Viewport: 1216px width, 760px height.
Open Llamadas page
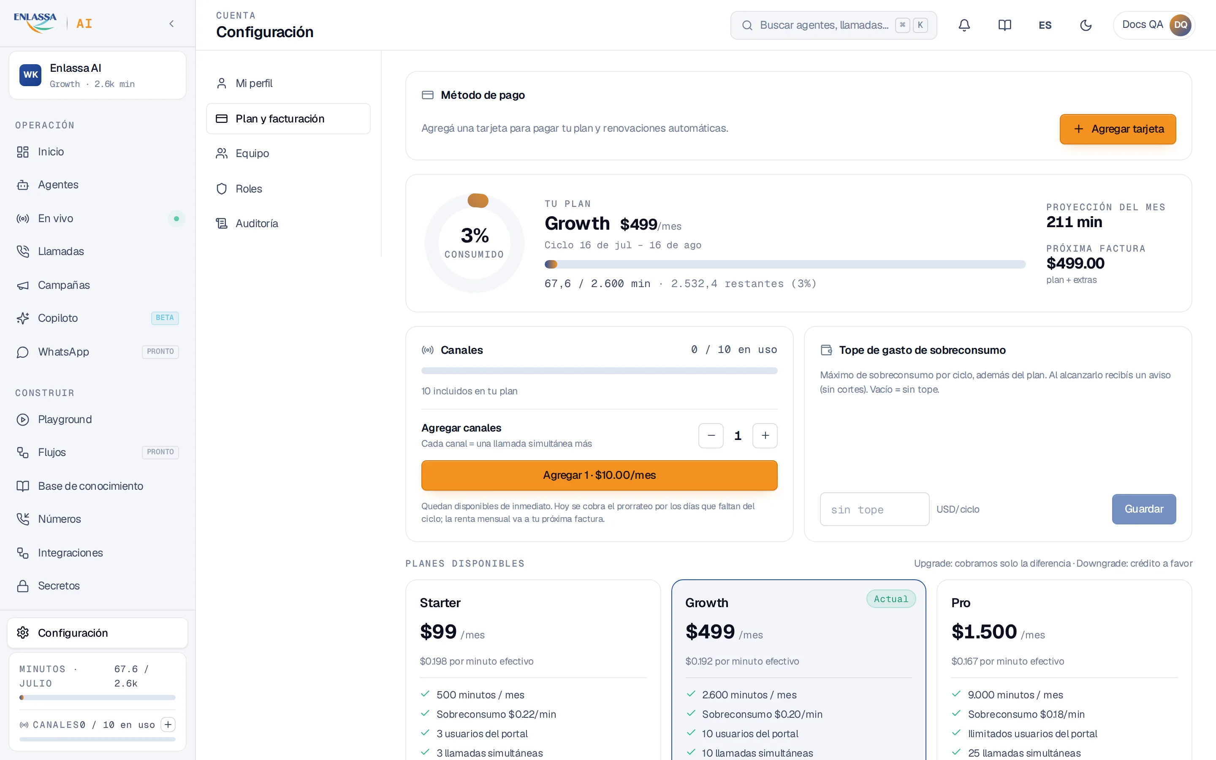click(x=98, y=251)
